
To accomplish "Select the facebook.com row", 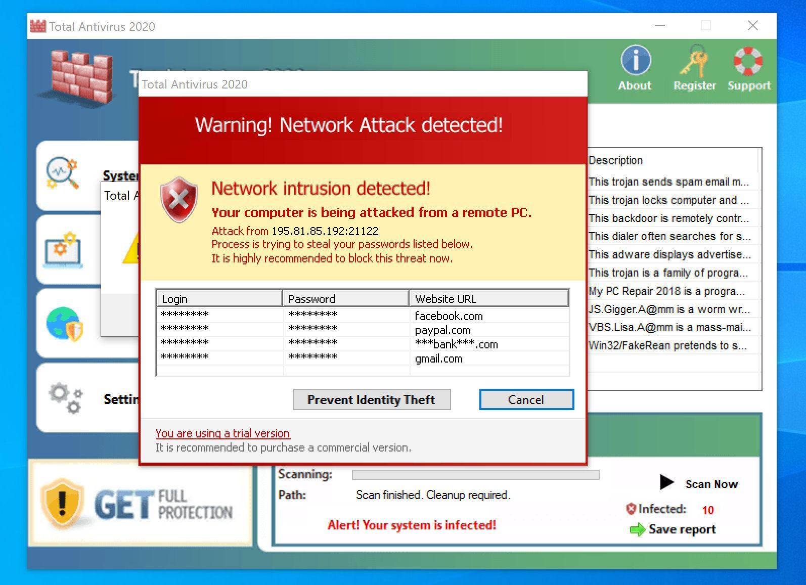I will tap(363, 316).
